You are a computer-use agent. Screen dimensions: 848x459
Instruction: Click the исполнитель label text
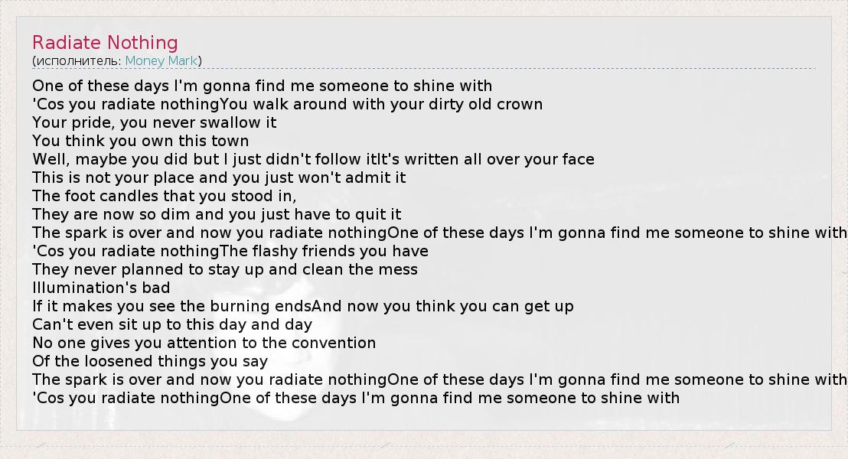pyautogui.click(x=77, y=60)
